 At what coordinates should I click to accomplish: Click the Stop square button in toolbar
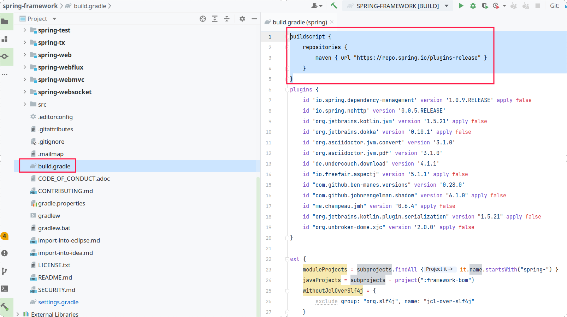click(x=538, y=6)
